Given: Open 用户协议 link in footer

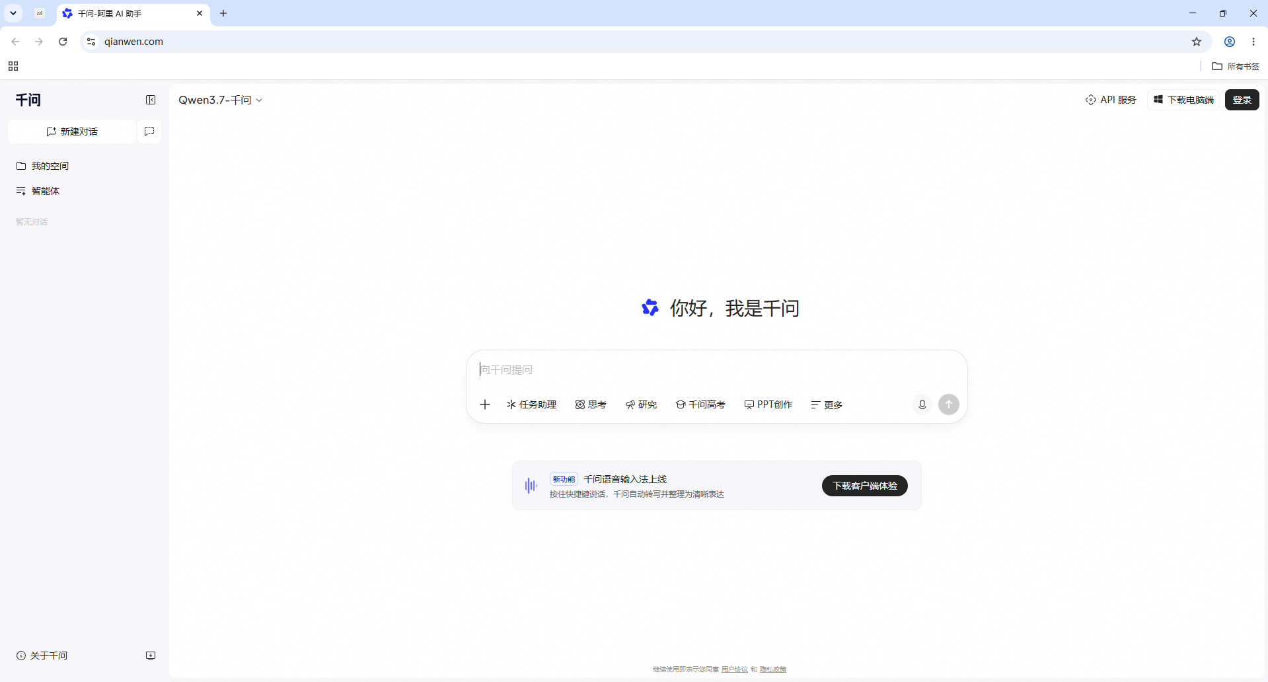Looking at the screenshot, I should coord(735,669).
